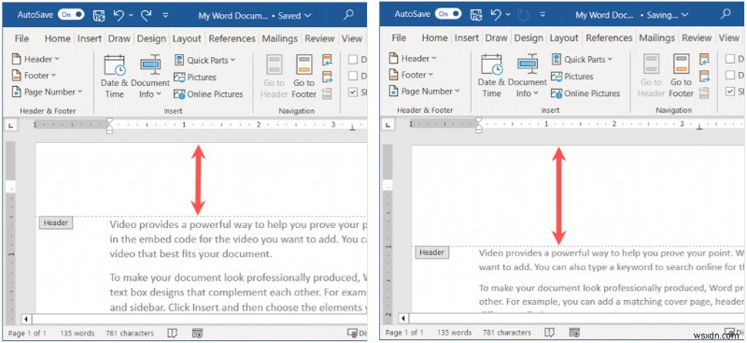Uncheck third checked option in right window

click(730, 91)
